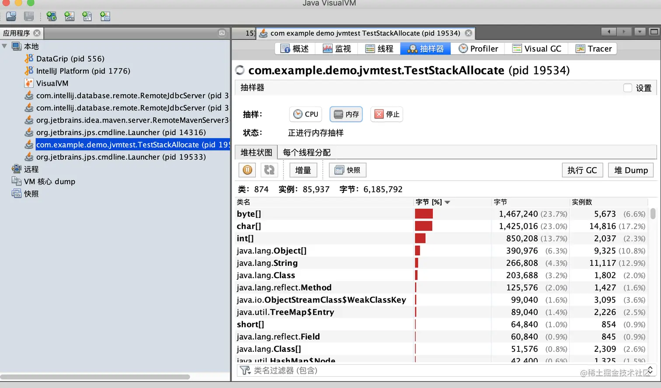The height and width of the screenshot is (388, 661).
Task: Click the 内存 memory sampling button
Action: pyautogui.click(x=346, y=114)
